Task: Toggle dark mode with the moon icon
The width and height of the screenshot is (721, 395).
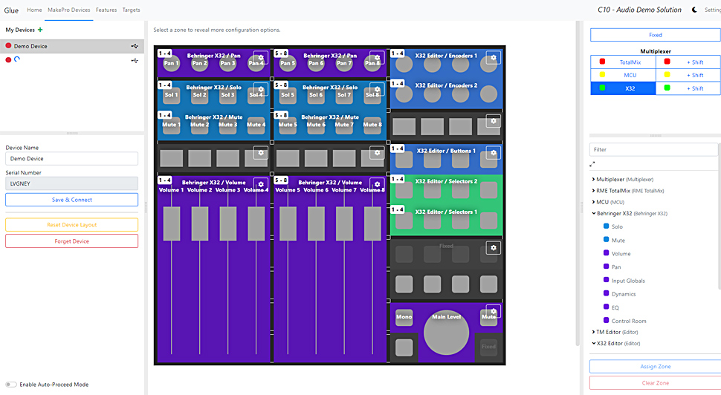Action: (694, 10)
